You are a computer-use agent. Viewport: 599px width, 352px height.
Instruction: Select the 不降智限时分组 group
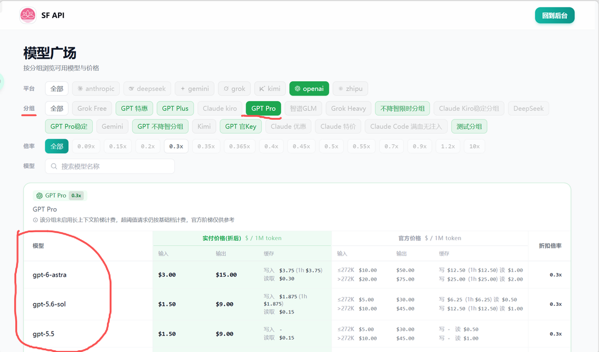pos(402,108)
